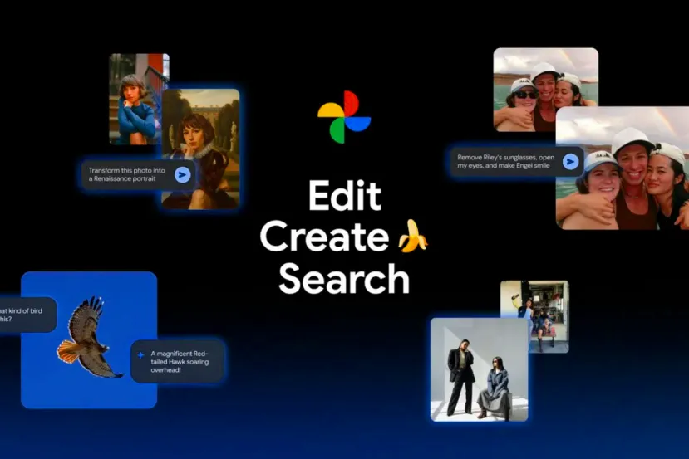Open the Renaissance-style portrait image
The image size is (689, 459).
(x=201, y=149)
